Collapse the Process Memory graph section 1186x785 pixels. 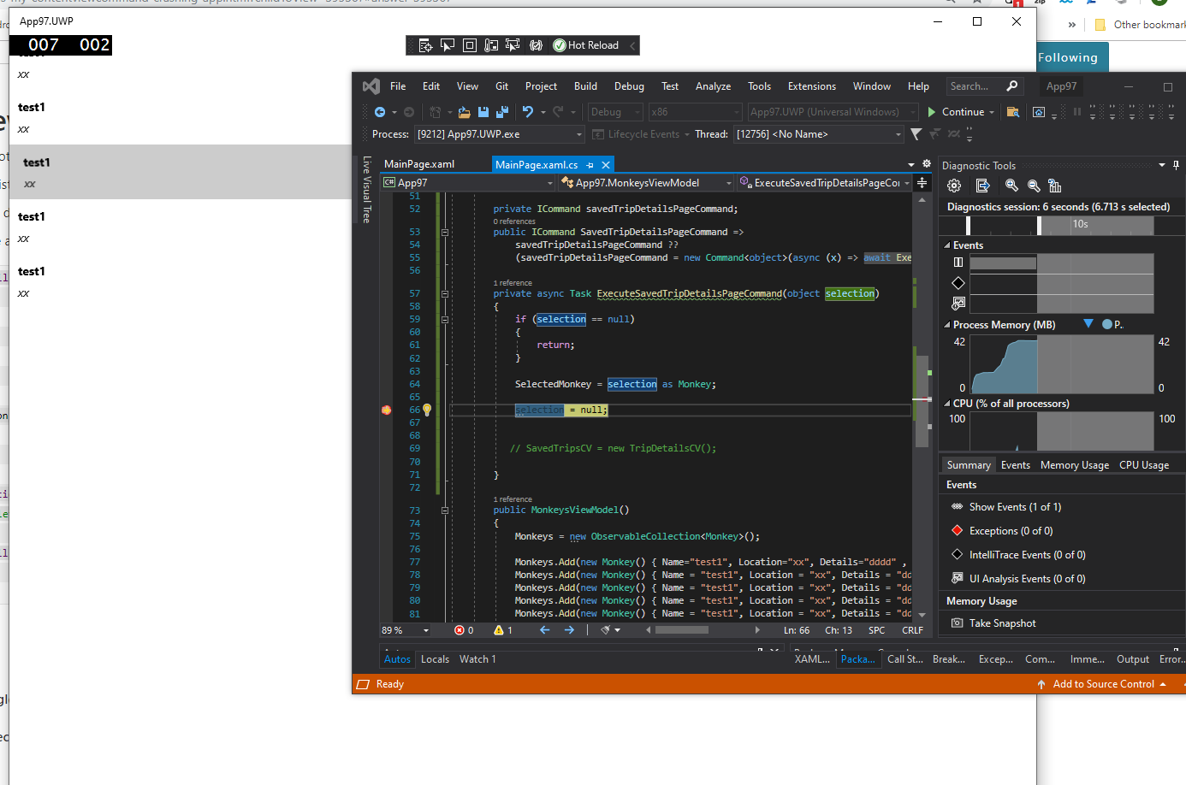947,325
